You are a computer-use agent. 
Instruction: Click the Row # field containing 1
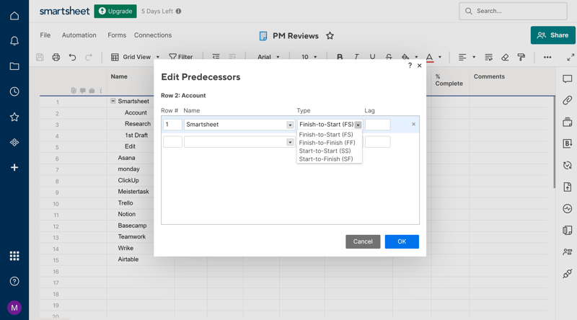pyautogui.click(x=172, y=125)
